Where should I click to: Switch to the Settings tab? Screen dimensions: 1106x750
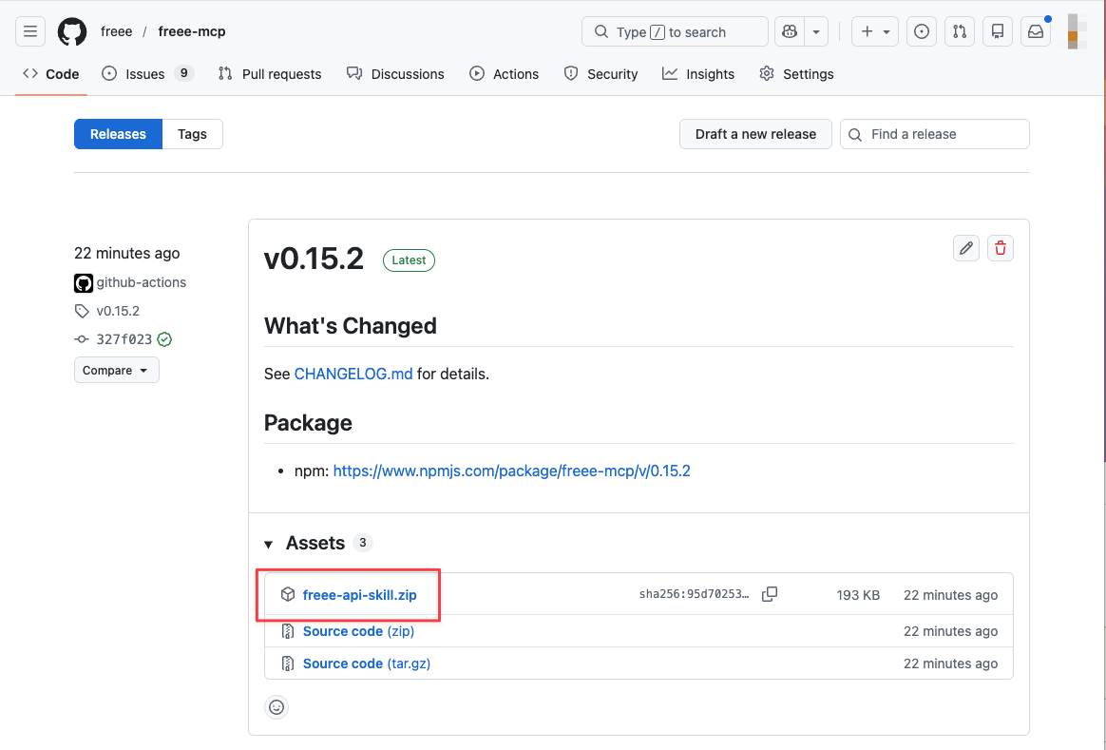pyautogui.click(x=796, y=74)
